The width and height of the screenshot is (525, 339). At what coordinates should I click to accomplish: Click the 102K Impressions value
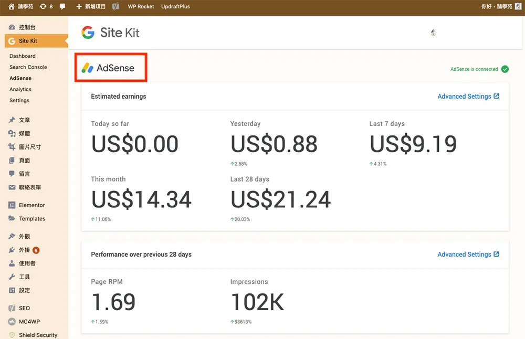pyautogui.click(x=257, y=302)
